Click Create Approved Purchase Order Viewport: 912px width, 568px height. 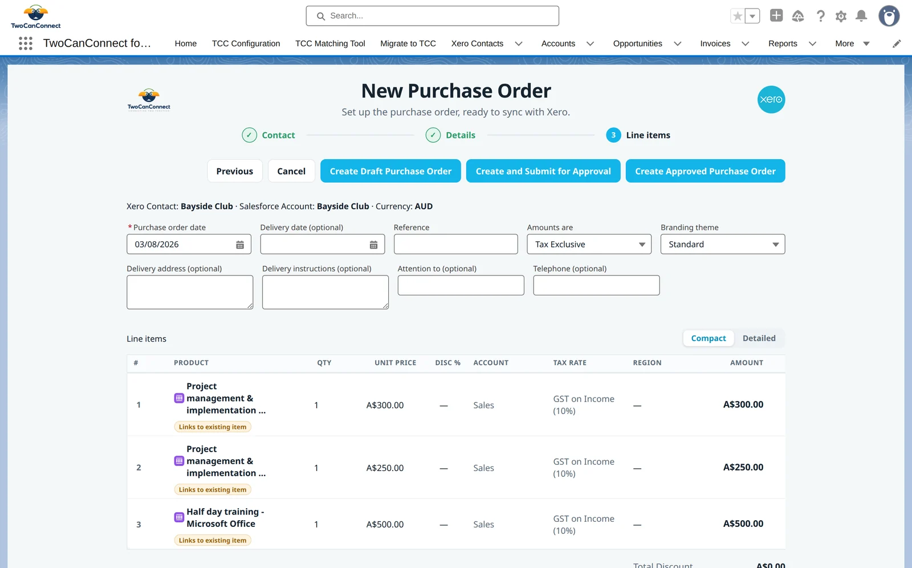coord(705,171)
